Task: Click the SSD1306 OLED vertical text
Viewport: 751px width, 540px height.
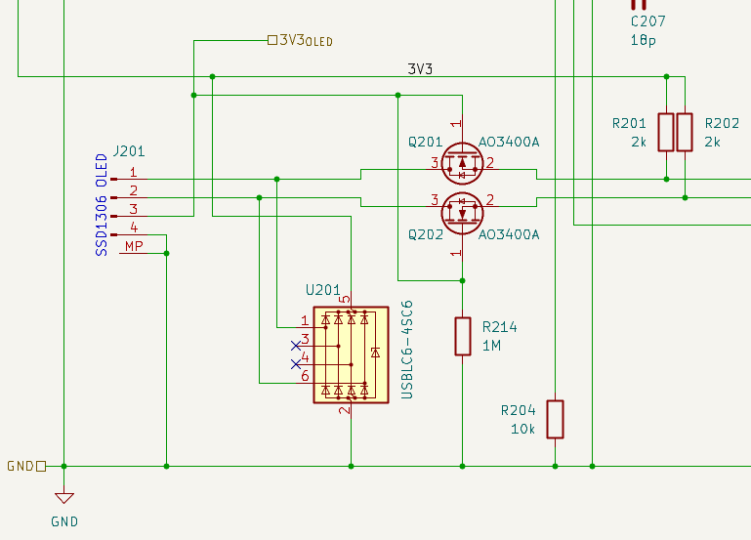Action: point(101,205)
